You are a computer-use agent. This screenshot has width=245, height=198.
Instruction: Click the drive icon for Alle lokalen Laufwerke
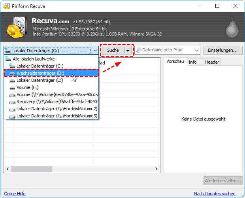8,59
